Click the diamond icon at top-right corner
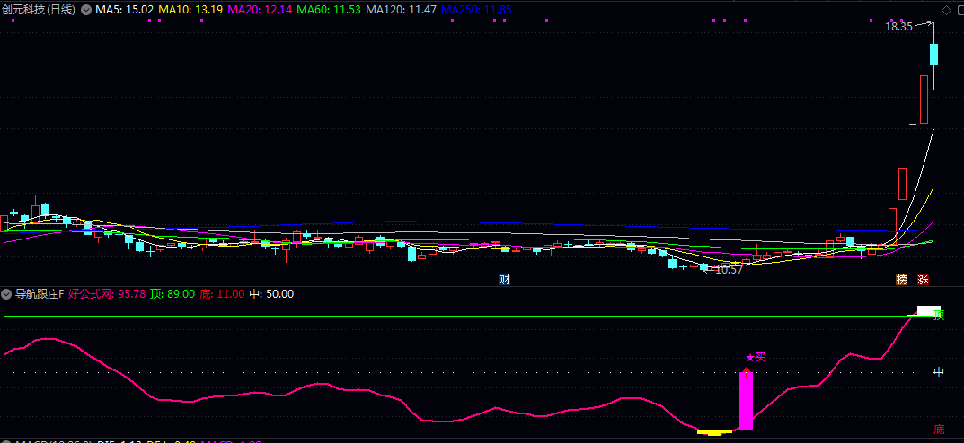 945,10
